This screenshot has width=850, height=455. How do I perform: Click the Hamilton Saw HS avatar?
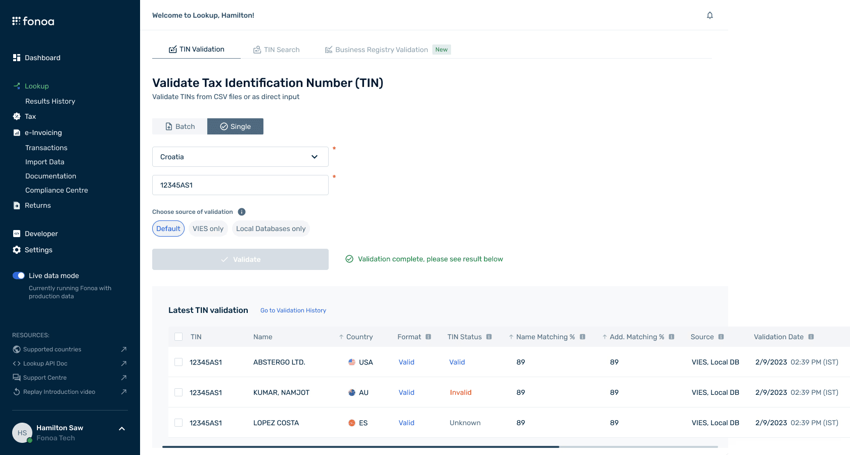tap(22, 433)
